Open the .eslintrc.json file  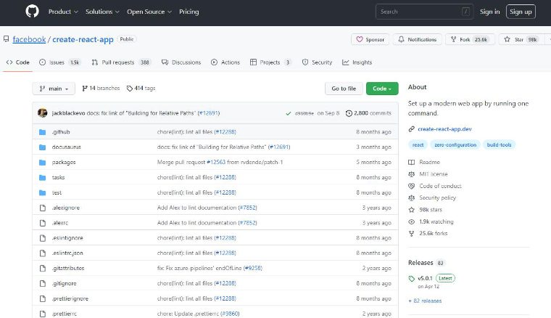pos(67,253)
